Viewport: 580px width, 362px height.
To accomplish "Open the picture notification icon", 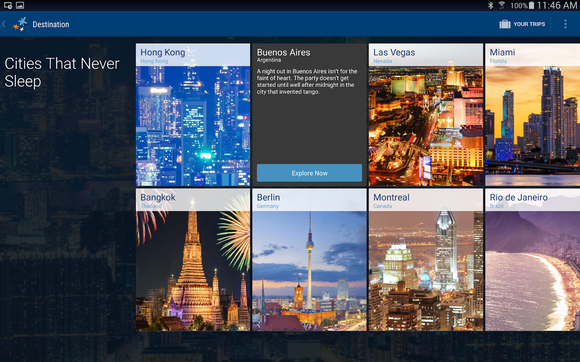I will [20, 5].
